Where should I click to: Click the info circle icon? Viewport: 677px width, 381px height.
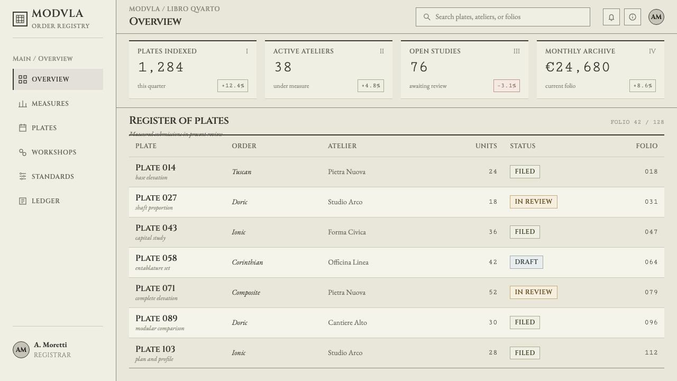[633, 17]
